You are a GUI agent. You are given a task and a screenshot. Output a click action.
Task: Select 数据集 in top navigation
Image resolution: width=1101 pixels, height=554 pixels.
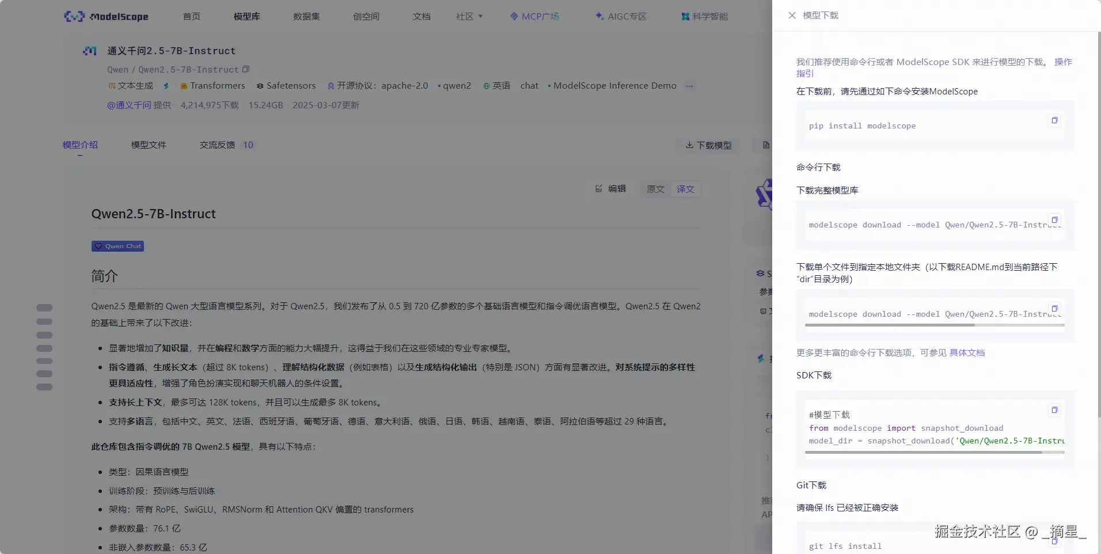306,16
